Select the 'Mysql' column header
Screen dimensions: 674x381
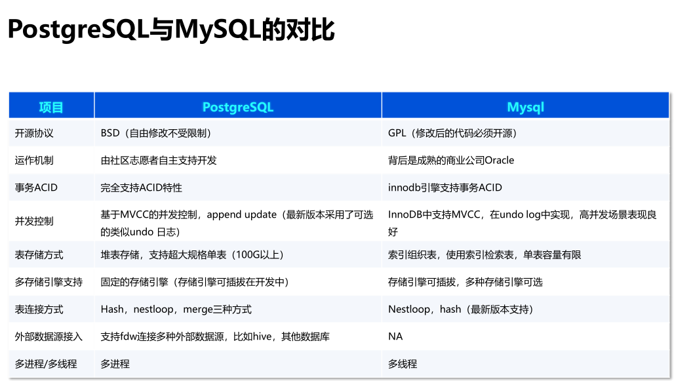point(525,106)
